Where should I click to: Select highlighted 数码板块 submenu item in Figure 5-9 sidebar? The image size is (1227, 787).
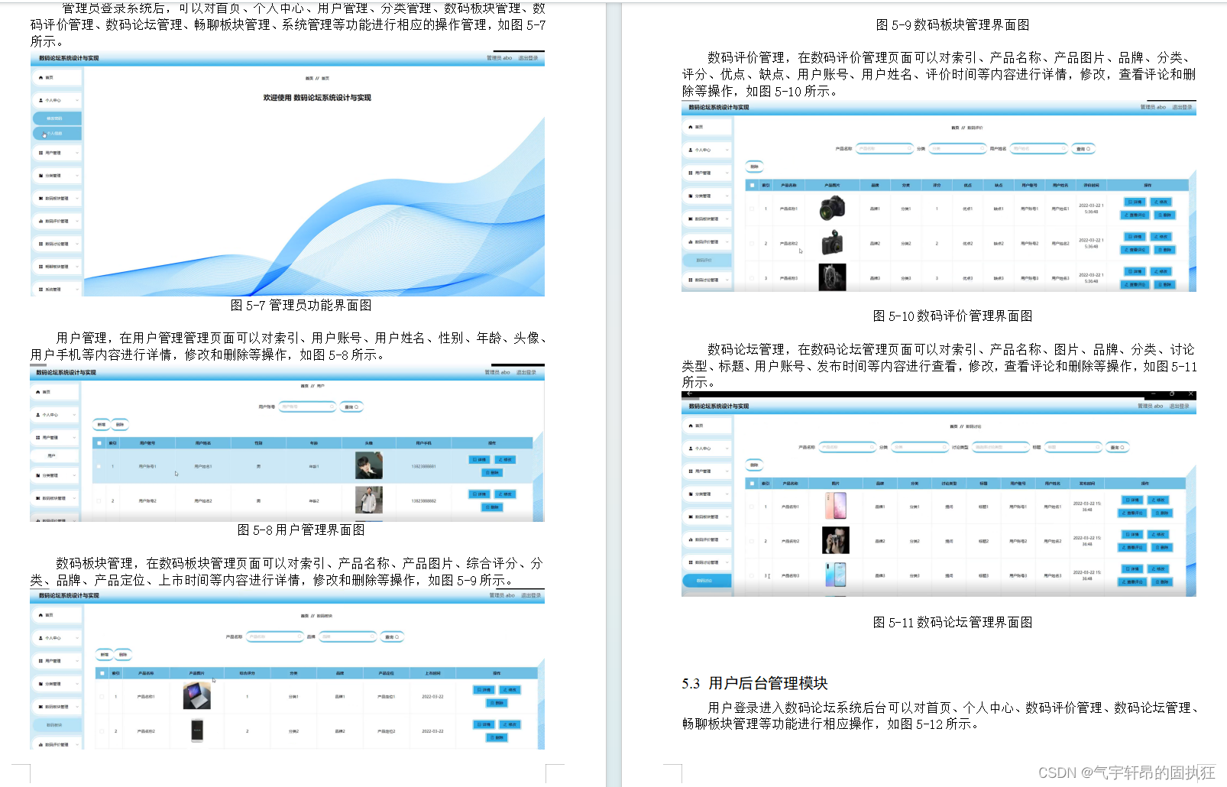pos(57,725)
